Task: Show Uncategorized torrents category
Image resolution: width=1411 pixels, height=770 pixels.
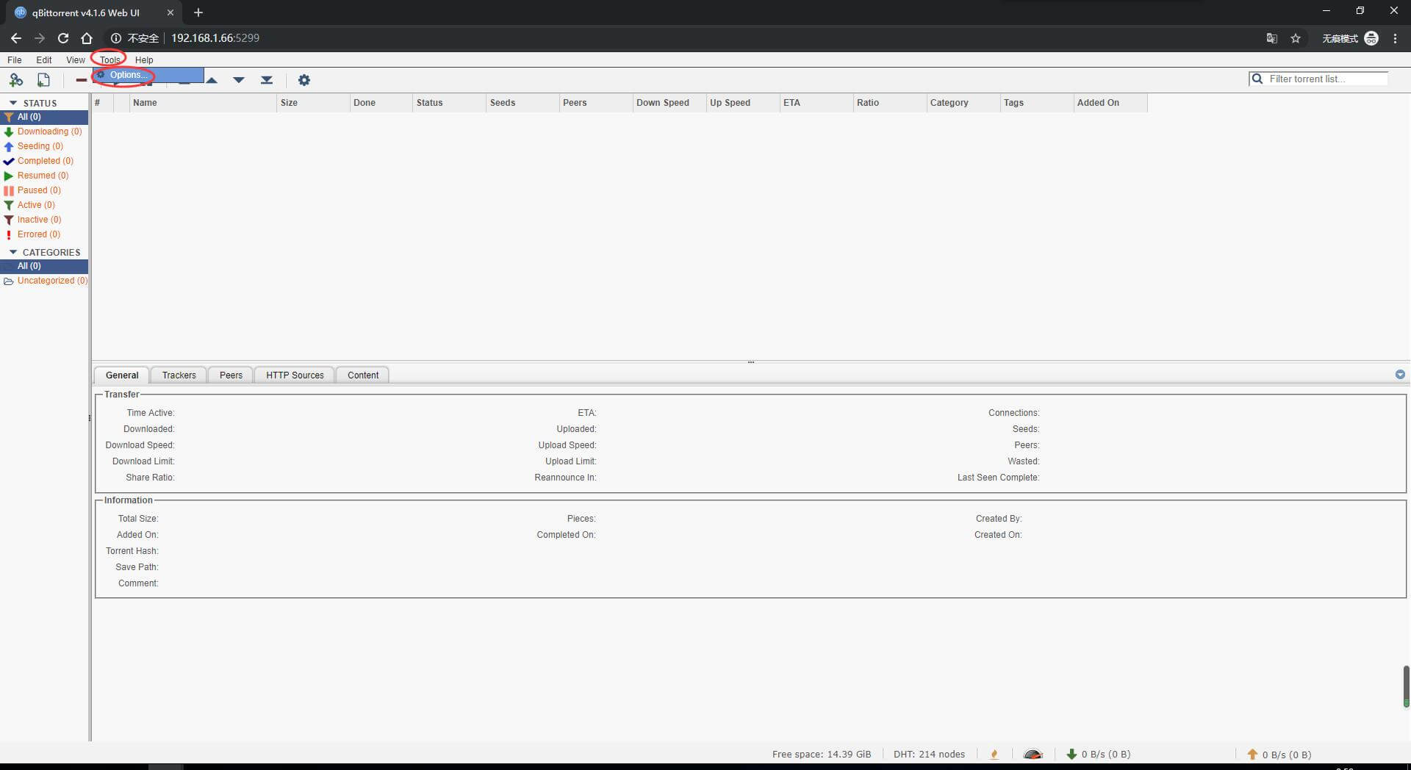Action: click(x=51, y=281)
